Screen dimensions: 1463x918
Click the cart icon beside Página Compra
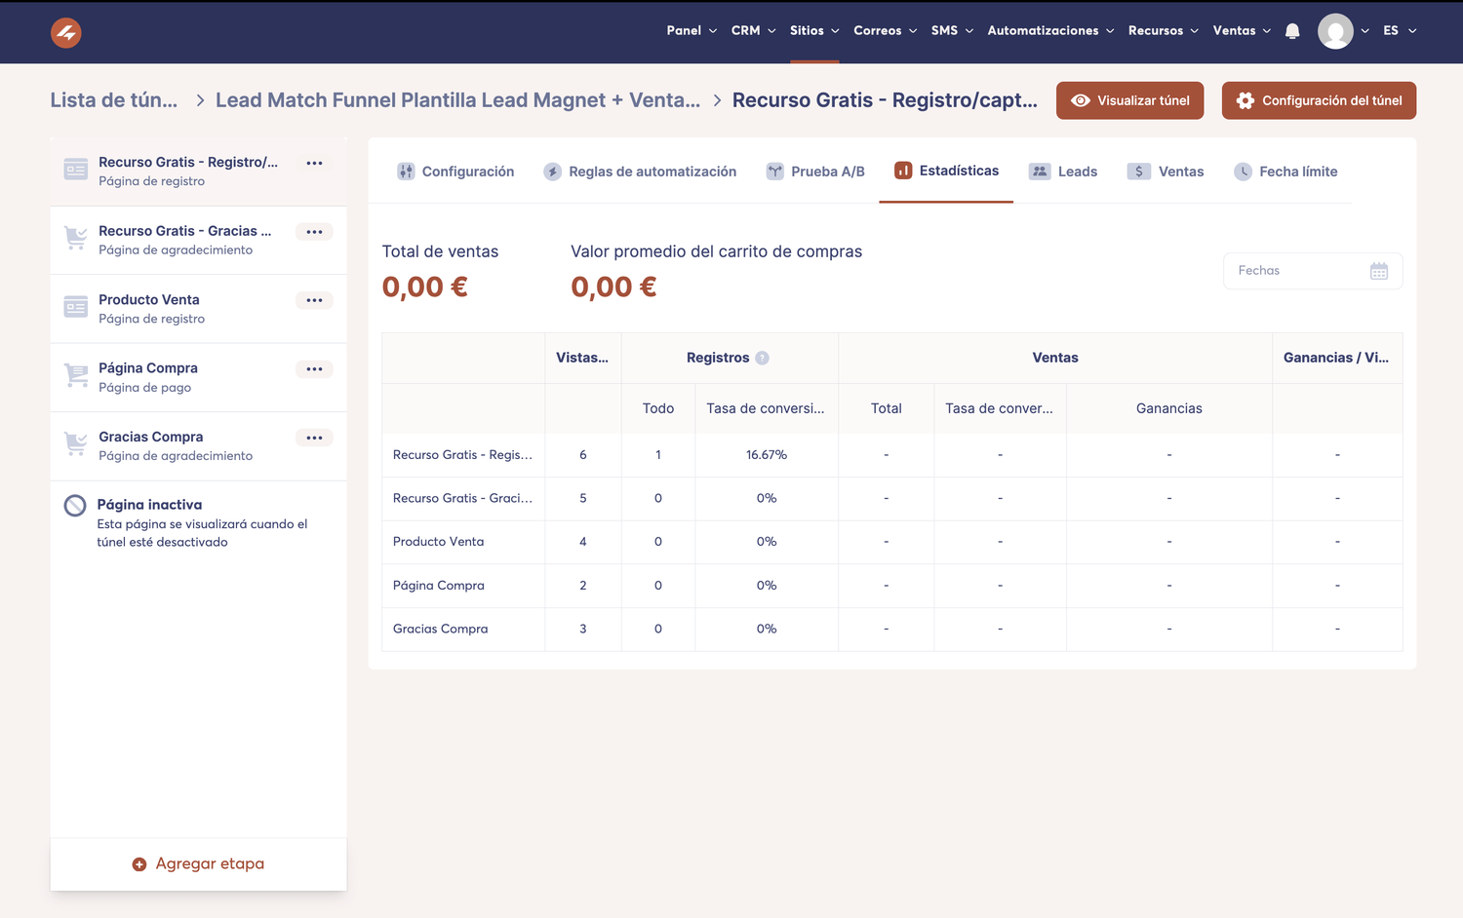[76, 376]
